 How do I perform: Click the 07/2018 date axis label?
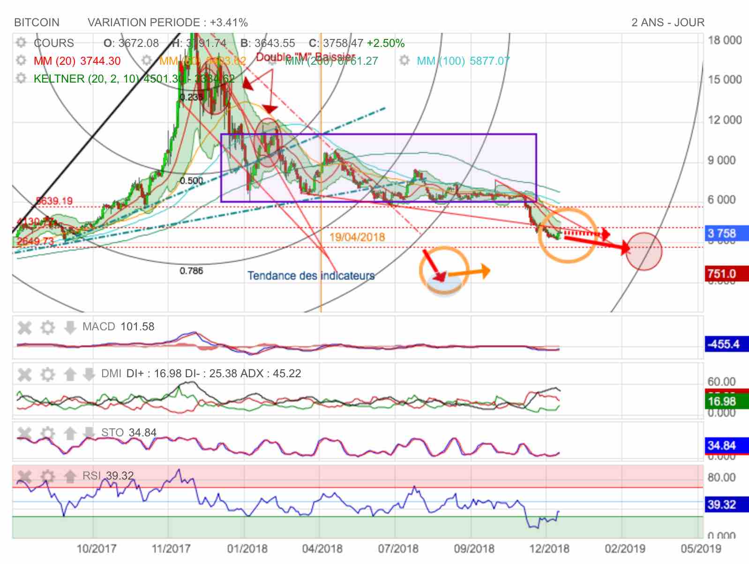tap(398, 549)
